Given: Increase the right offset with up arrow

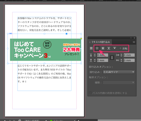Looking at the screenshot, I should pyautogui.click(x=121, y=59).
